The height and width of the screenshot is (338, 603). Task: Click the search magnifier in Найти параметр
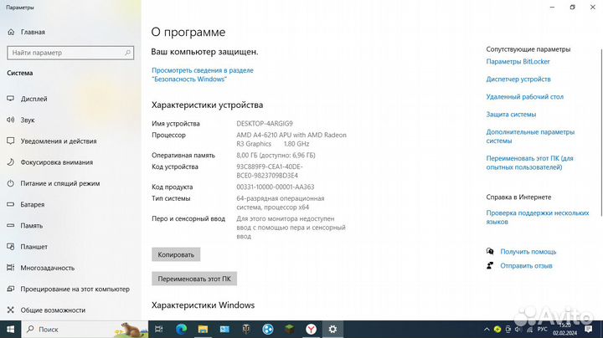pyautogui.click(x=127, y=53)
